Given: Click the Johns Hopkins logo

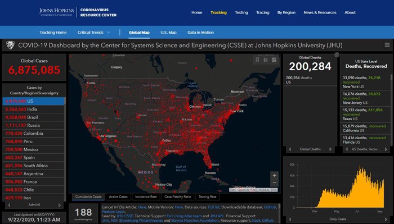Looking at the screenshot, I should click(x=56, y=12).
